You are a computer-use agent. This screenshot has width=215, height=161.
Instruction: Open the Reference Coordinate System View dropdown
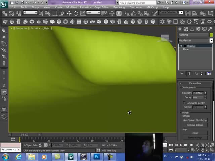pyautogui.click(x=93, y=13)
